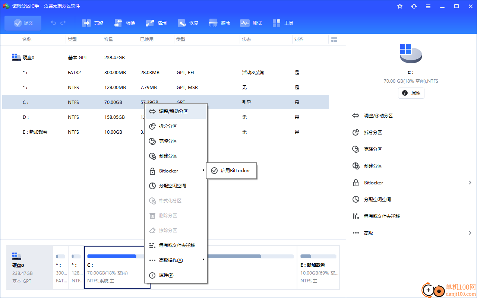Click 调整/移动分区 label in right panel
Image resolution: width=477 pixels, height=298 pixels.
click(x=378, y=116)
